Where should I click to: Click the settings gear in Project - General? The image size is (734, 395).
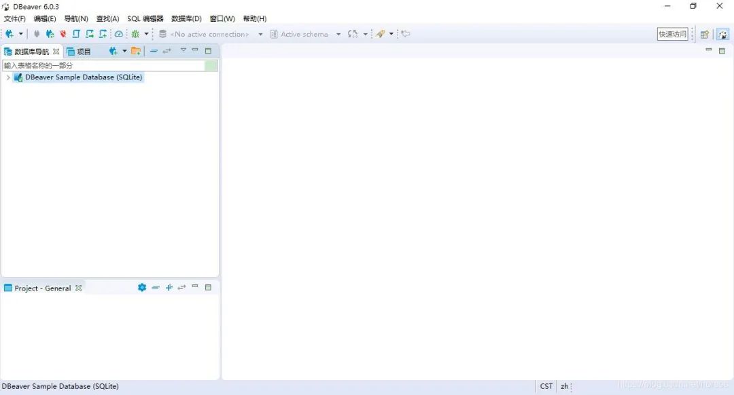pyautogui.click(x=142, y=287)
